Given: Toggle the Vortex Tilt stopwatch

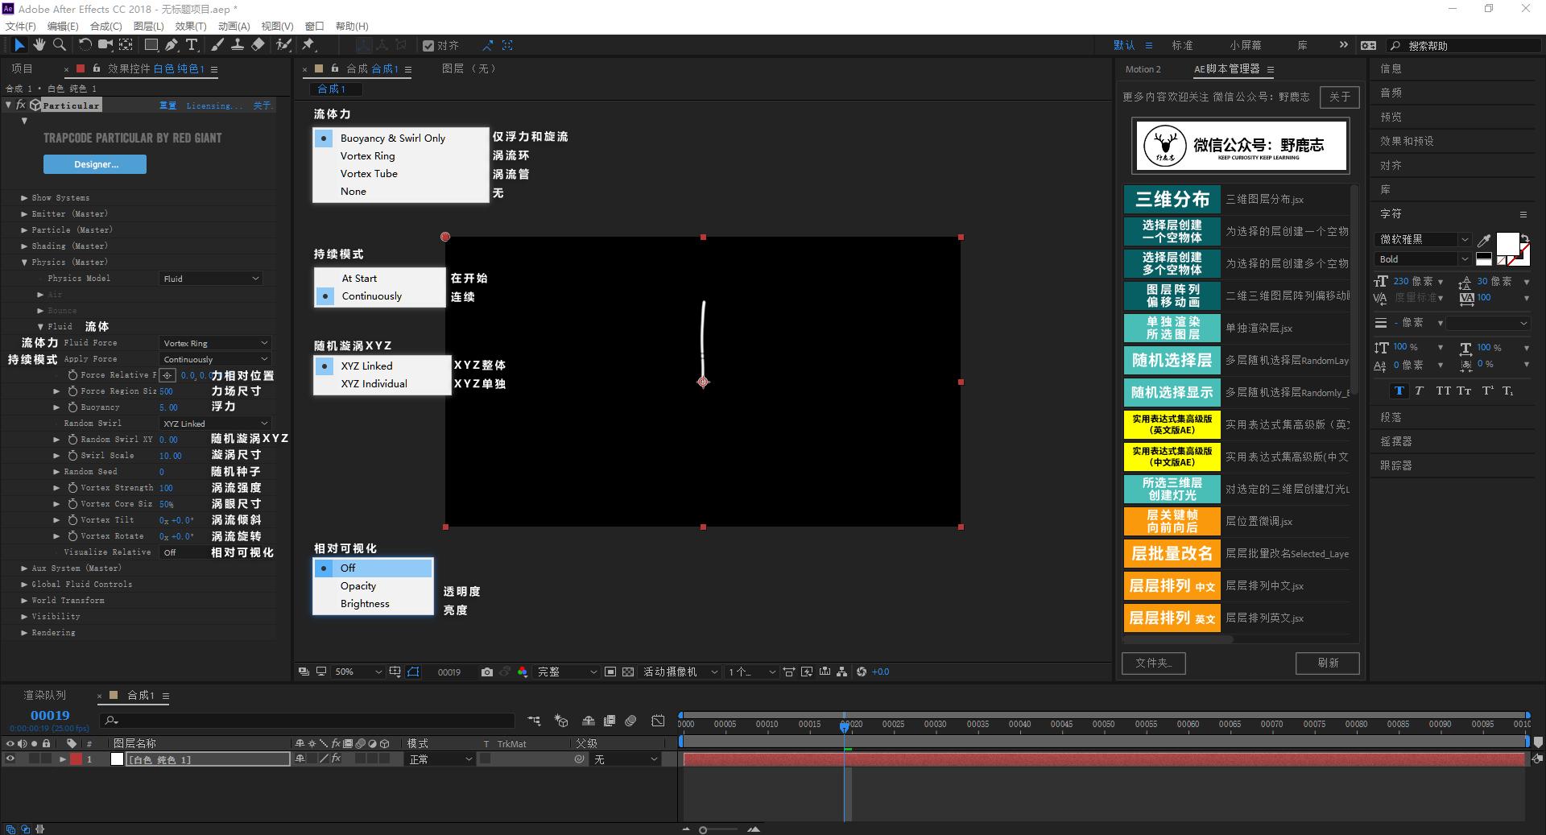Looking at the screenshot, I should point(72,520).
